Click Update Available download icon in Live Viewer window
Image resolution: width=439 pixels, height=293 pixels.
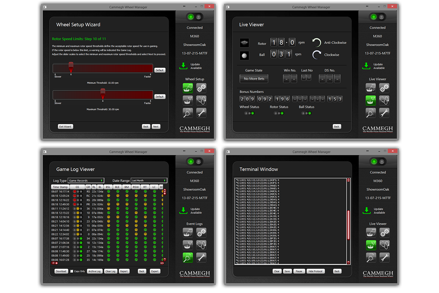pos(366,66)
